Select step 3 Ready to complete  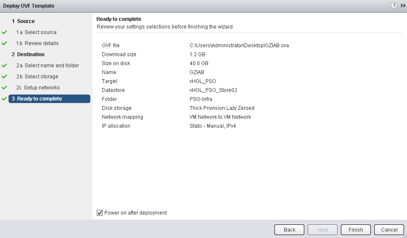click(39, 99)
